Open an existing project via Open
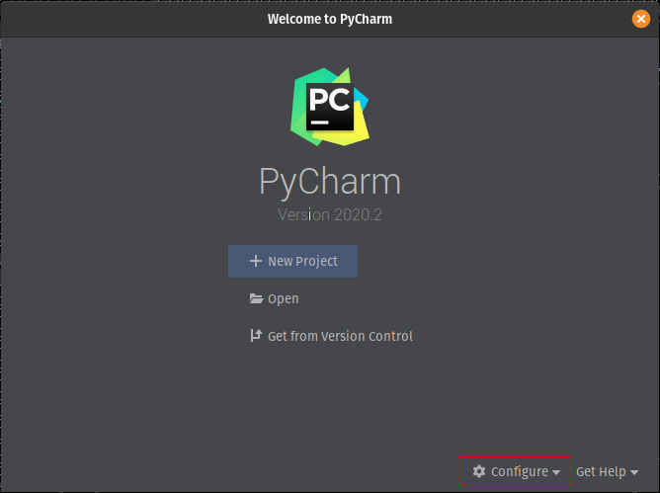660x493 pixels. [x=274, y=298]
